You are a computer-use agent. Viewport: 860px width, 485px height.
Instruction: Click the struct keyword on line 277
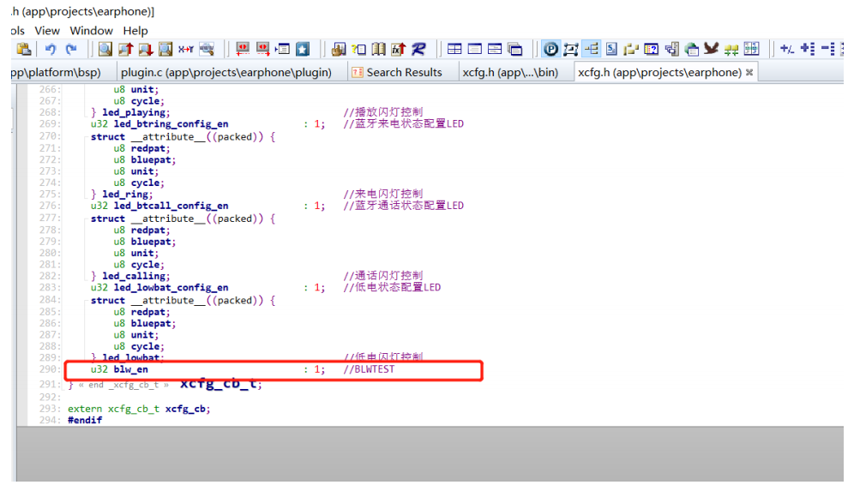pos(107,219)
